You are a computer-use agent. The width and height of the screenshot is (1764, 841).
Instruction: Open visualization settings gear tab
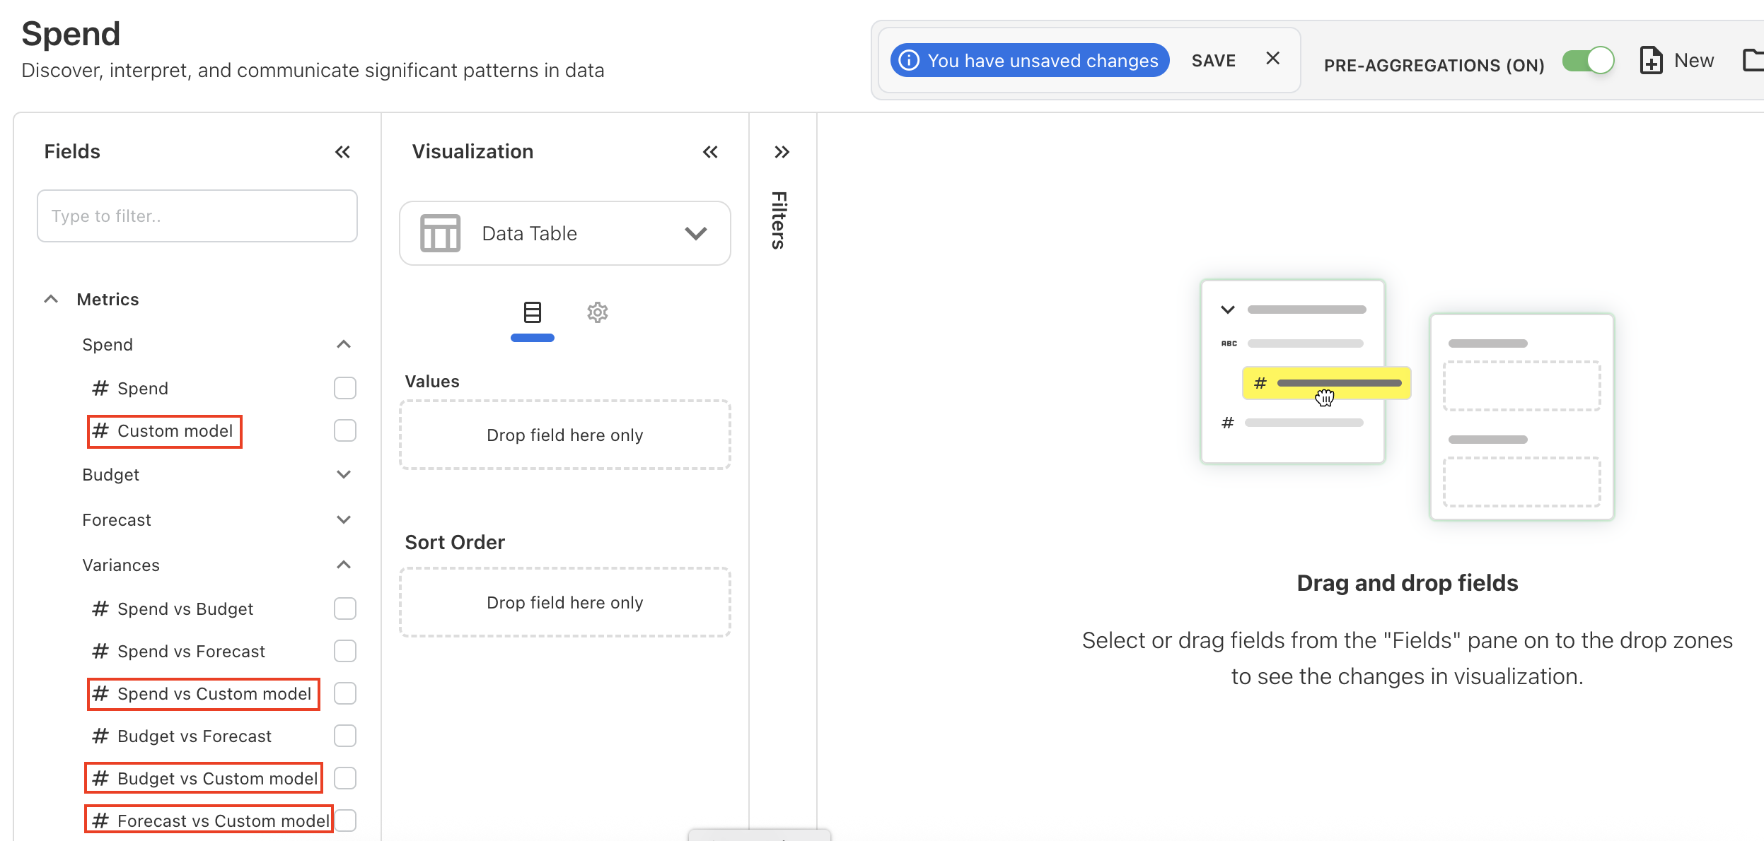598,312
